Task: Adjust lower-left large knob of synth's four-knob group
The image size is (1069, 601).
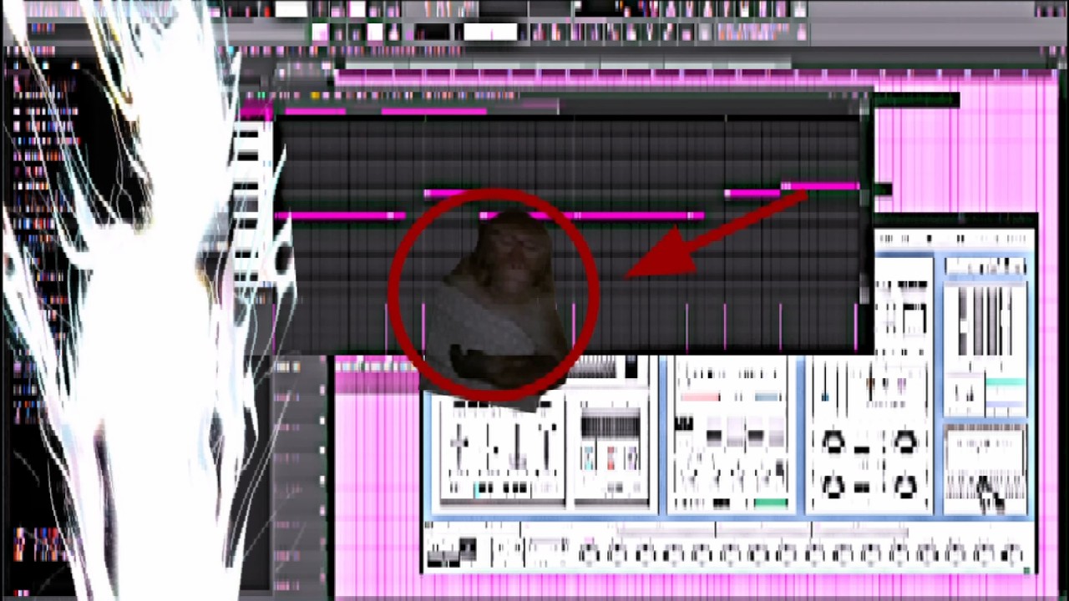Action: (x=833, y=485)
